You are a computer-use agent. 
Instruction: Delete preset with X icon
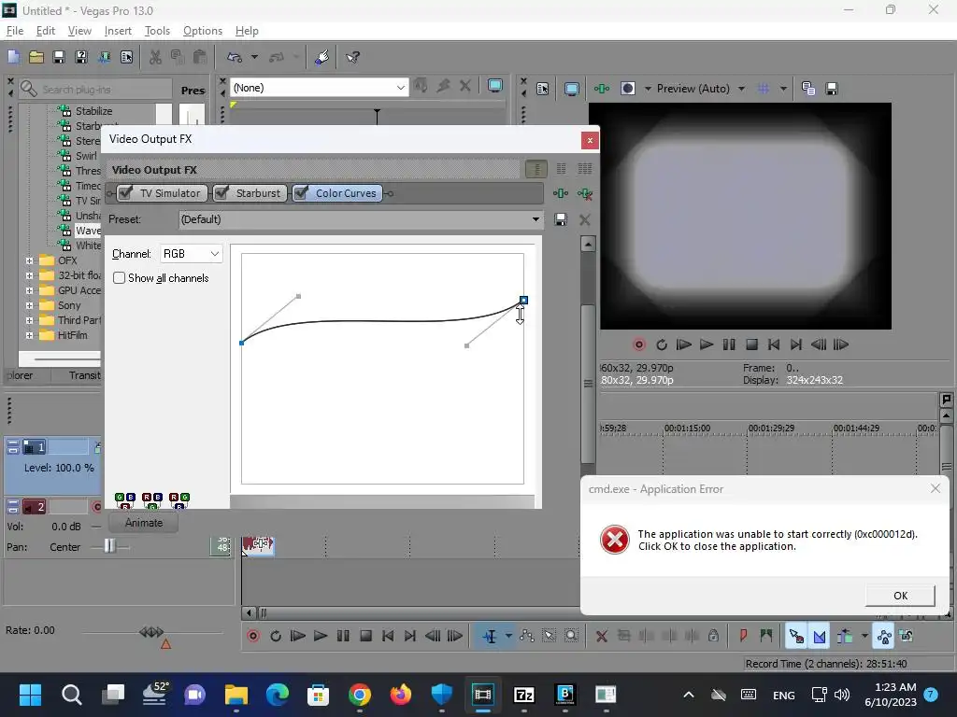click(585, 219)
